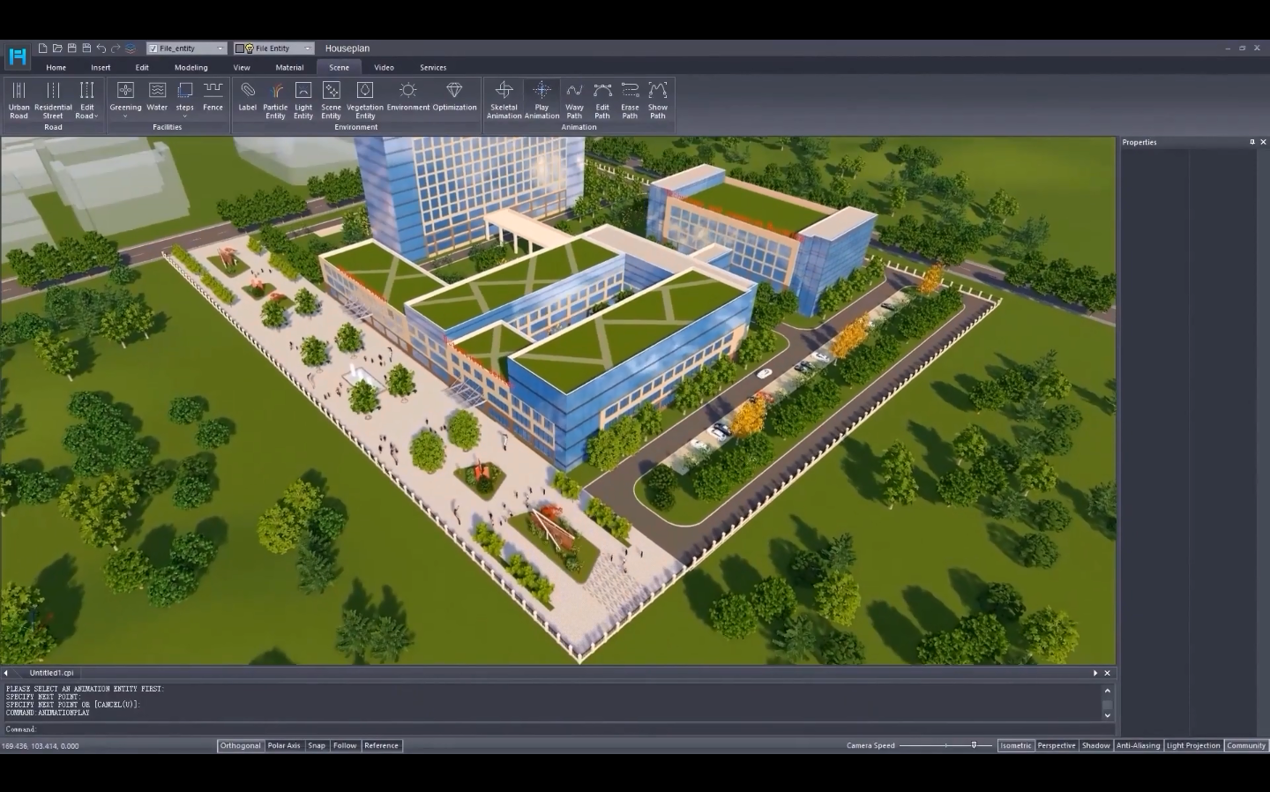
Task: Toggle Anti-Aliasing in the status bar
Action: click(1138, 745)
